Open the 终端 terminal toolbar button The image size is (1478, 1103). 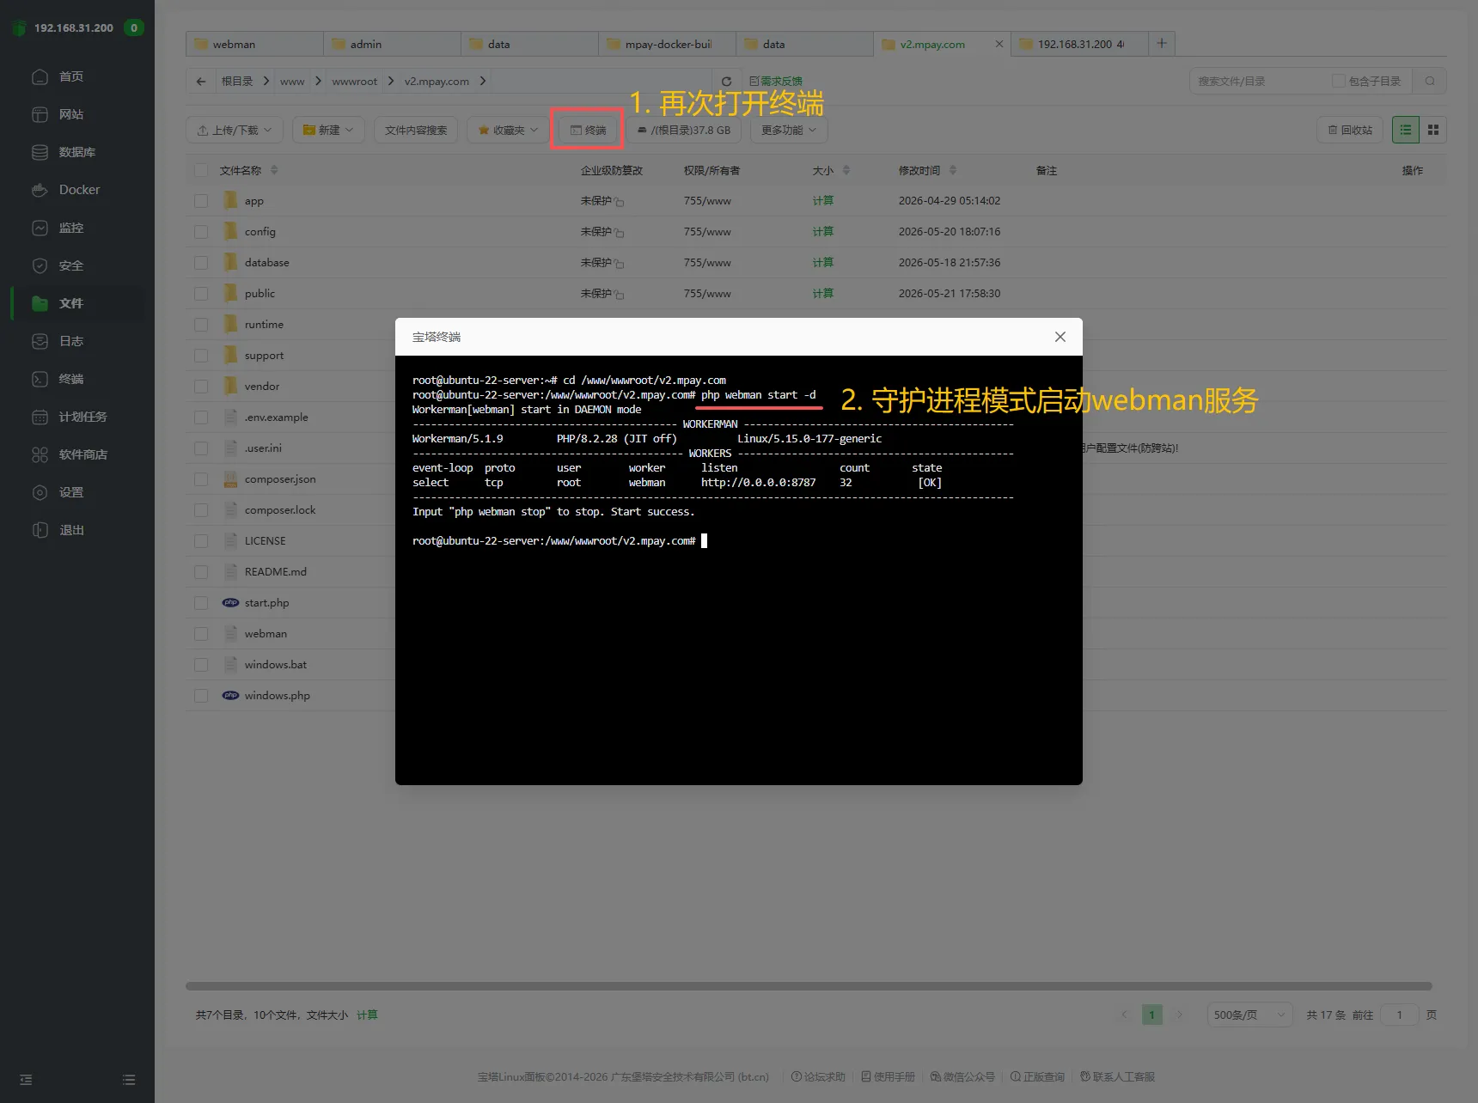click(x=588, y=130)
